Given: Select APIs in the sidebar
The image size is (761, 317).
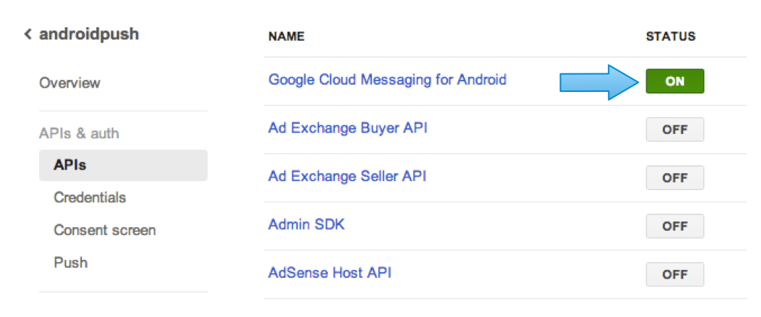Looking at the screenshot, I should pos(70,165).
